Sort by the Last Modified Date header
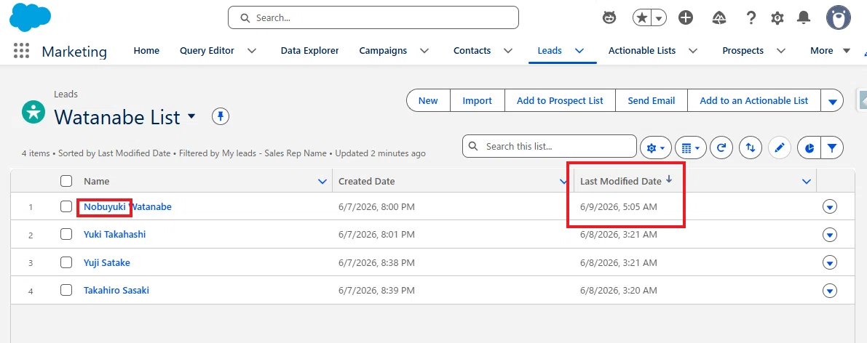 point(621,181)
